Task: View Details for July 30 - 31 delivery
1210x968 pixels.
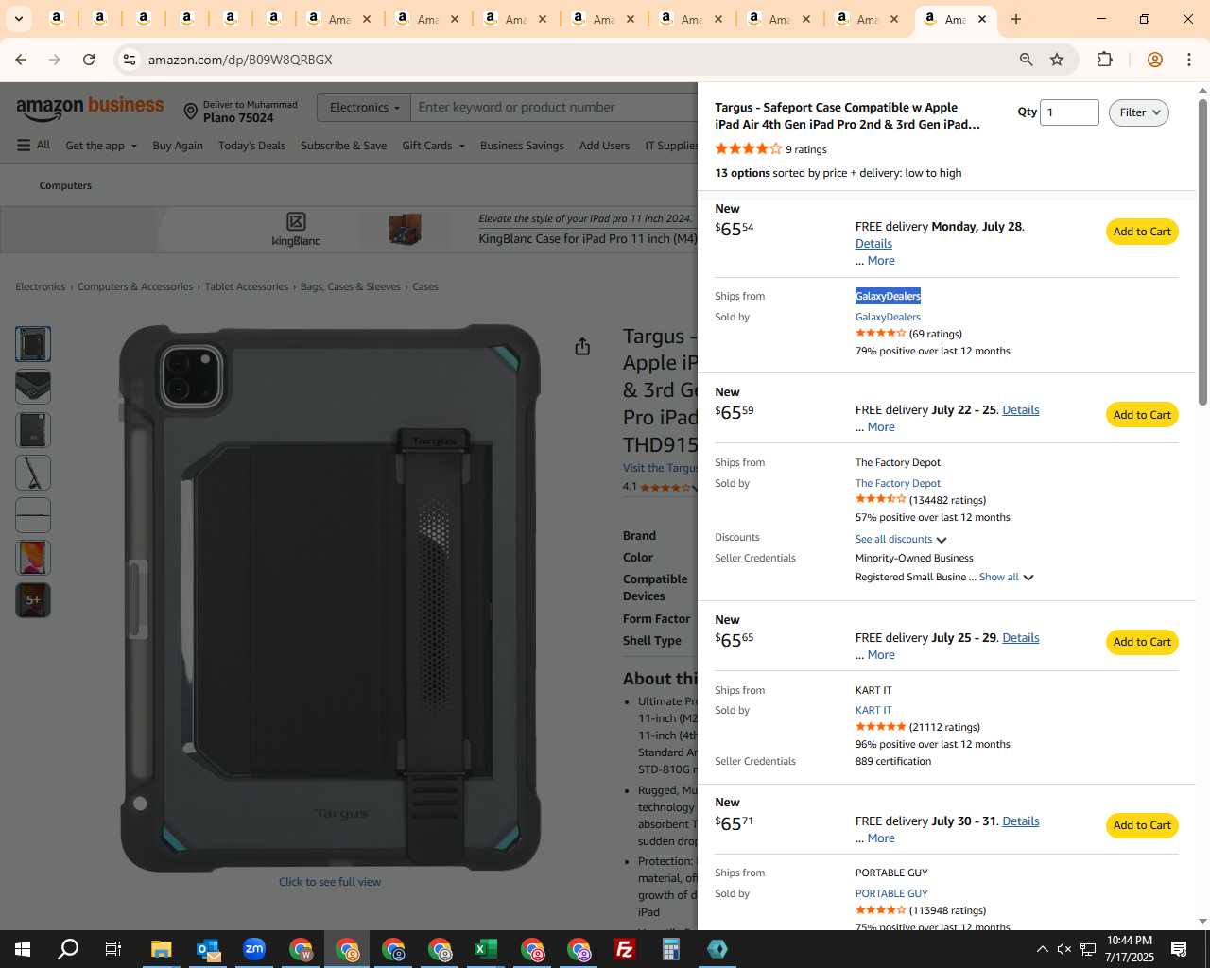Action: click(1020, 821)
